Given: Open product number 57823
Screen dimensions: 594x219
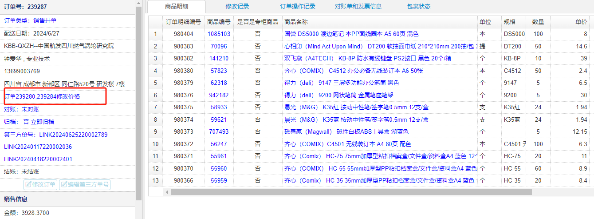Looking at the screenshot, I should (219, 71).
